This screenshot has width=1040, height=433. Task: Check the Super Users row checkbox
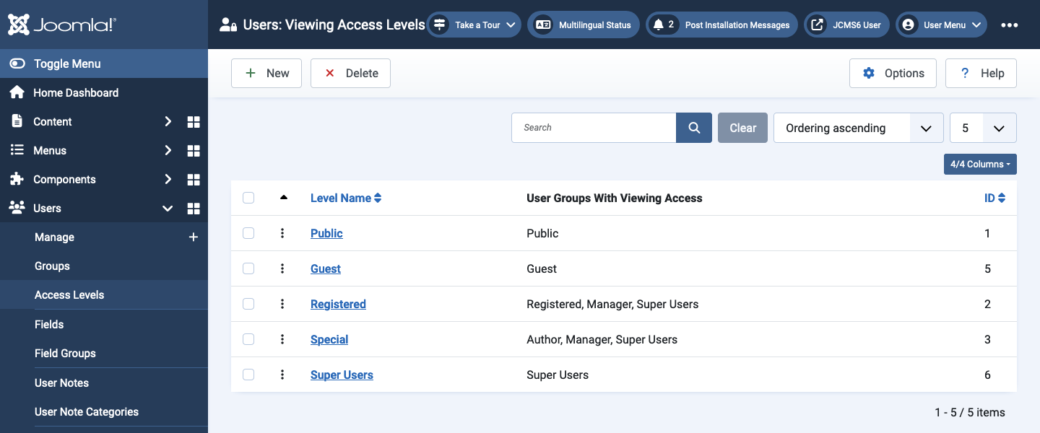[x=248, y=375]
